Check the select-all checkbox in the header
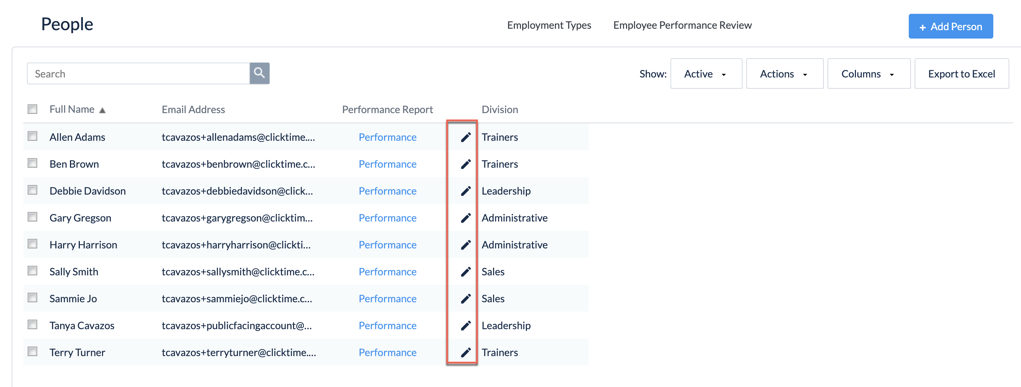 (x=32, y=109)
